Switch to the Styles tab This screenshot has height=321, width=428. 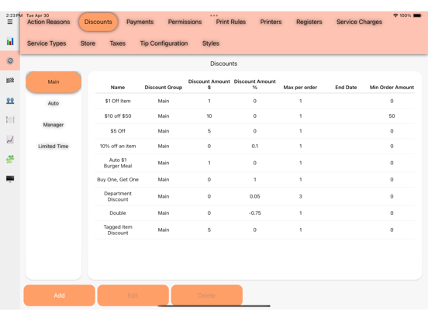click(211, 43)
